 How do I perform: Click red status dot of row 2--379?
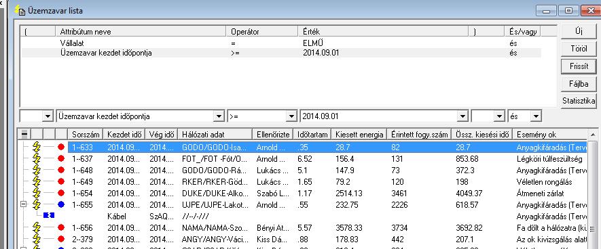point(60,239)
